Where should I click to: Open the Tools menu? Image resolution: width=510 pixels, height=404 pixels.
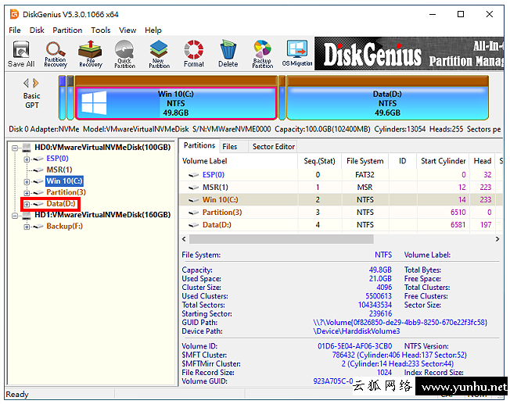pyautogui.click(x=100, y=30)
